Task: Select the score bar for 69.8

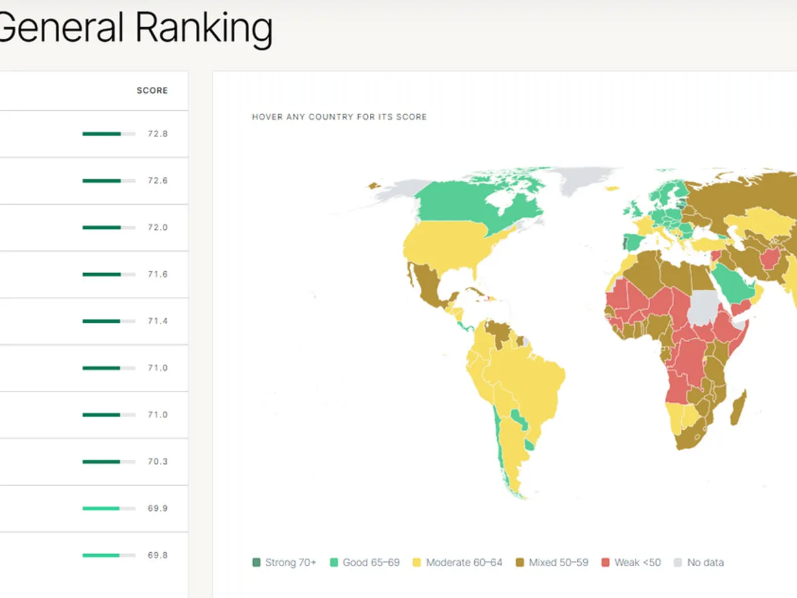Action: (x=109, y=555)
